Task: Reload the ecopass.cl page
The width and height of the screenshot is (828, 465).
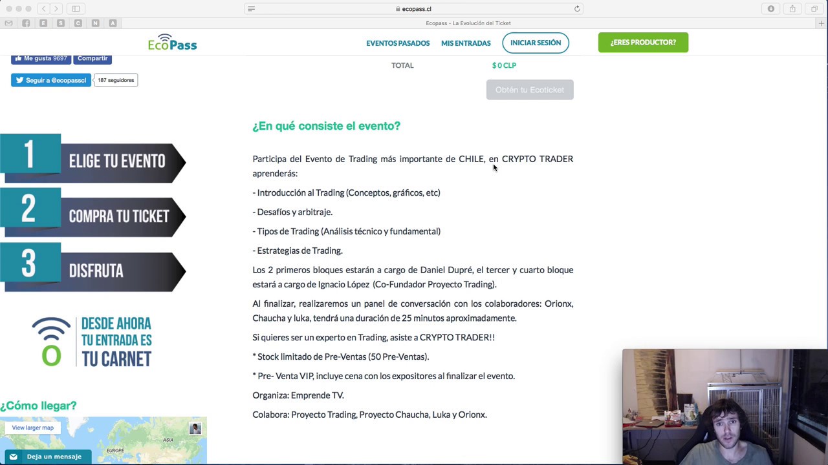Action: click(577, 8)
